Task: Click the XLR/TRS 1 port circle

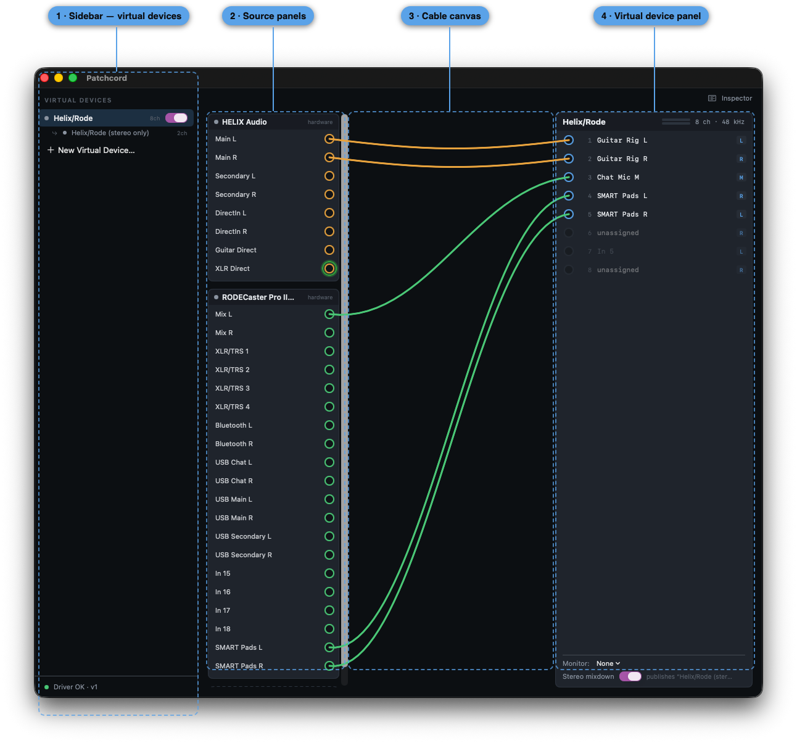Action: click(x=329, y=351)
